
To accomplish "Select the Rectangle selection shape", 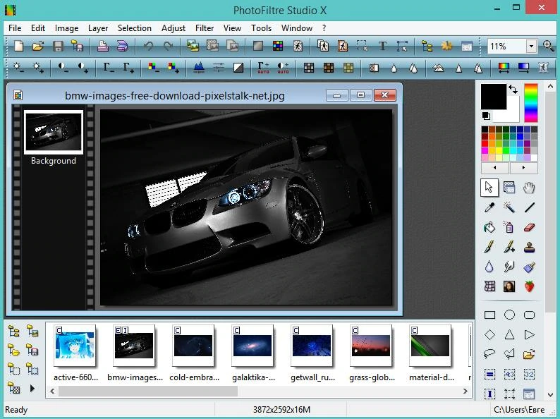I will click(x=489, y=315).
